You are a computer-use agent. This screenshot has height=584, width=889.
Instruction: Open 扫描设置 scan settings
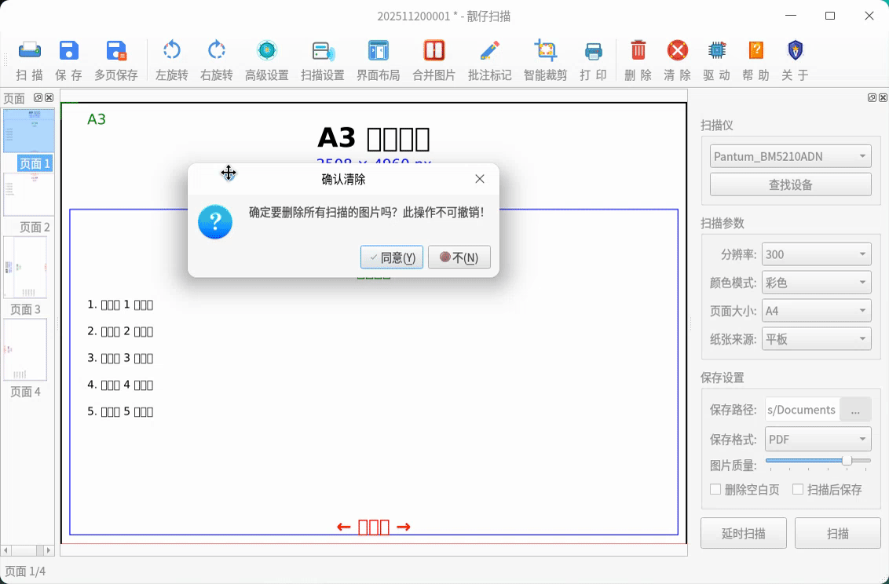pos(323,60)
